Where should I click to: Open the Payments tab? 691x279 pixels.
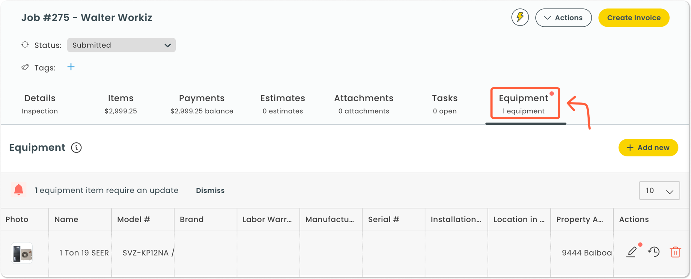pos(201,104)
